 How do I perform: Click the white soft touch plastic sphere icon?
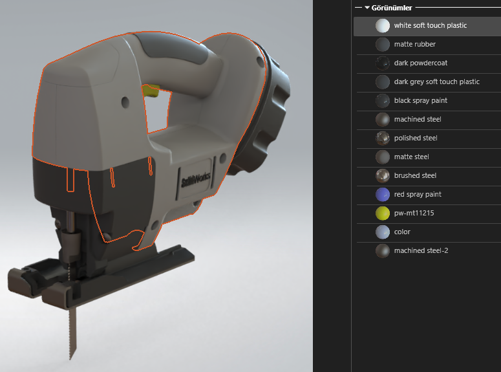coord(383,26)
